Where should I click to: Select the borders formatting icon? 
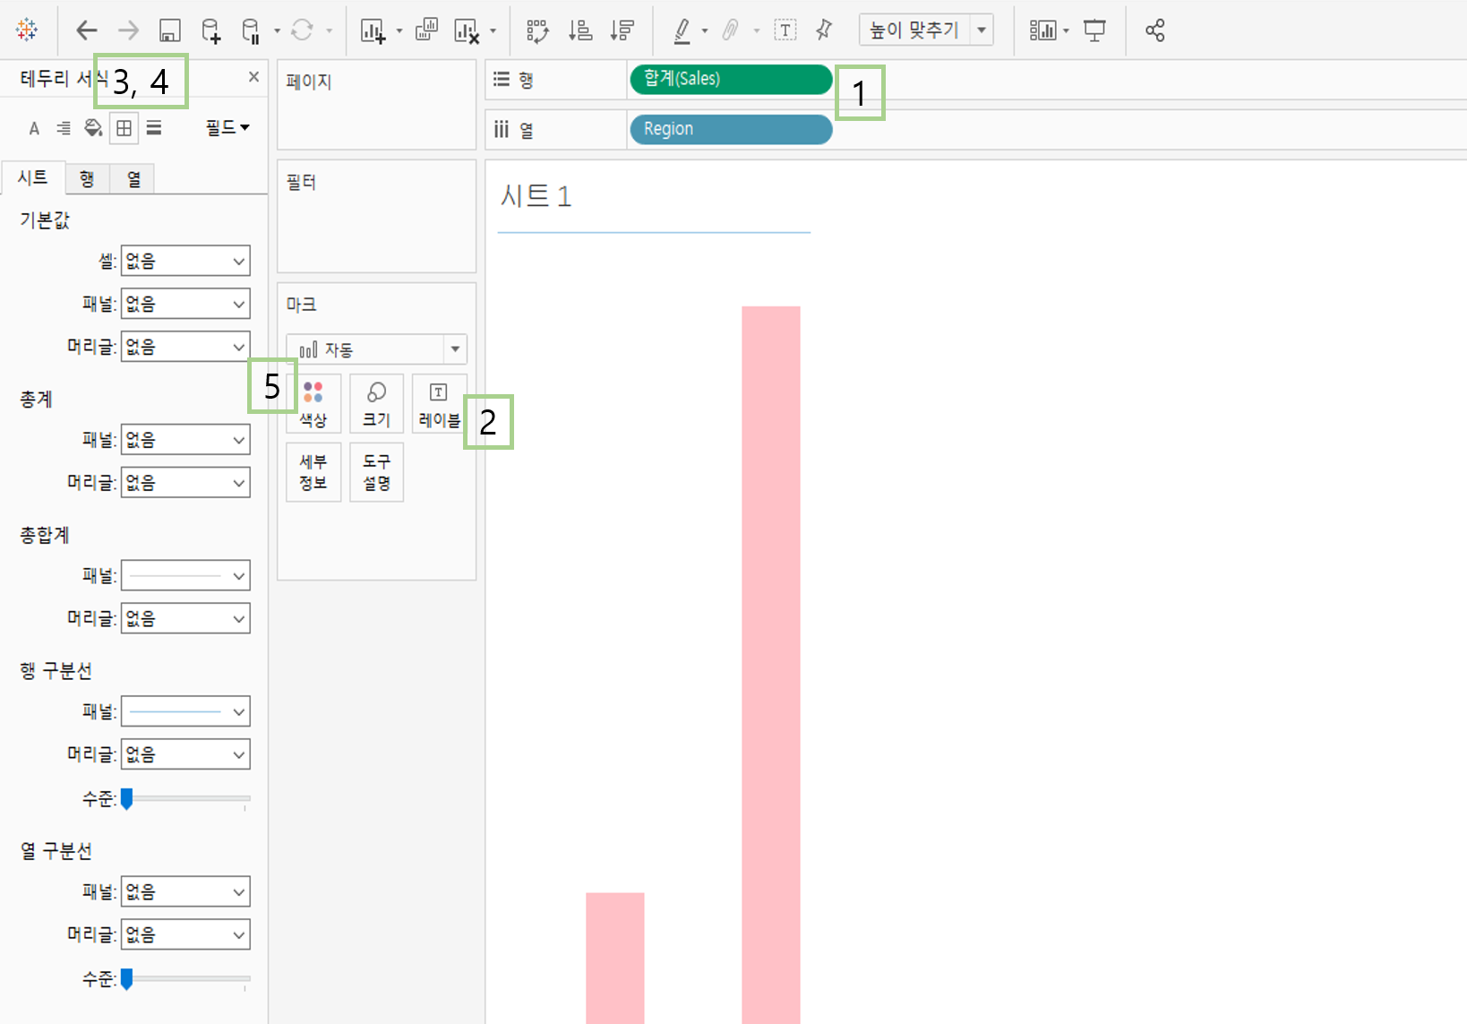pos(124,128)
